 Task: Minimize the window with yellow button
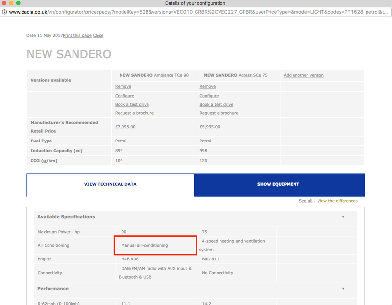(11, 3)
